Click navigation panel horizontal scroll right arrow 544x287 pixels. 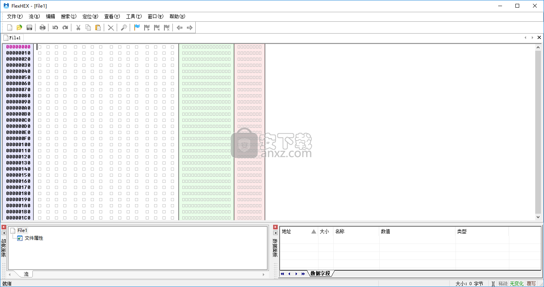[x=264, y=274]
